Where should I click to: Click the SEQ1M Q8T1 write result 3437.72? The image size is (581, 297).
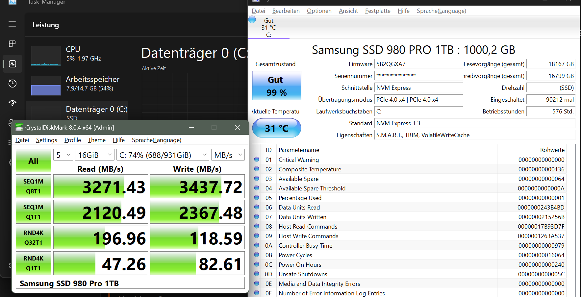tap(197, 186)
